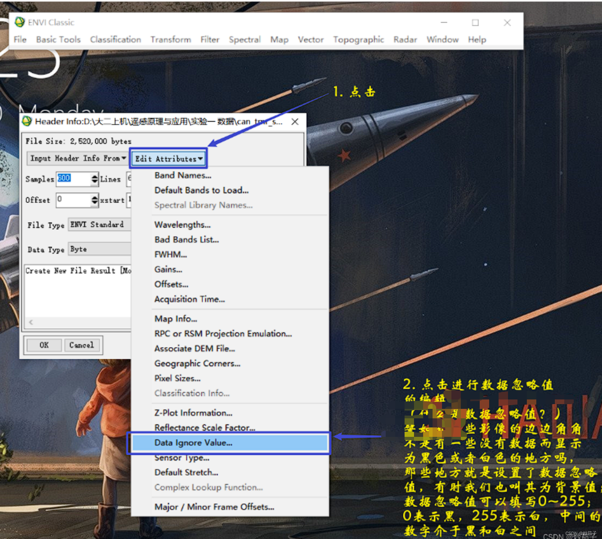Minimize the ENVI Classic window
Viewport: 602px width, 539px height.
click(444, 23)
